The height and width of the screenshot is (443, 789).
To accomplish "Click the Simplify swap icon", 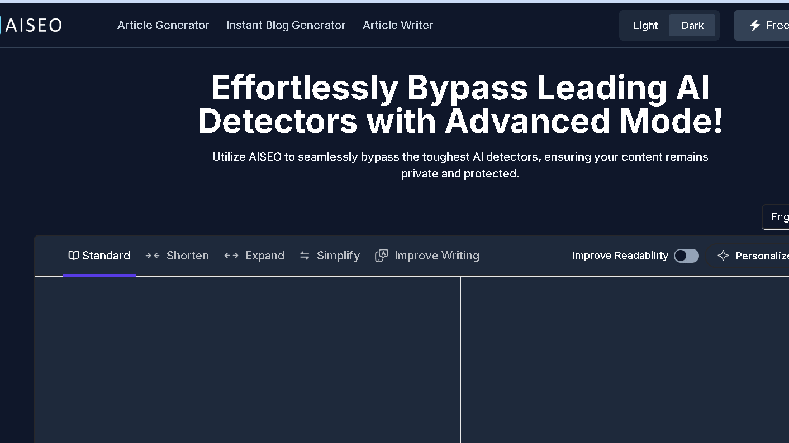I will [305, 256].
